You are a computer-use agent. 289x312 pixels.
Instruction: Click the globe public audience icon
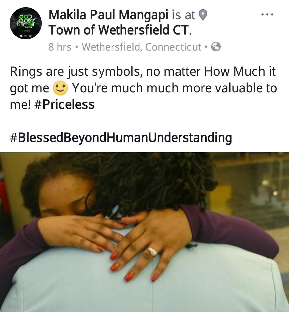tap(216, 47)
